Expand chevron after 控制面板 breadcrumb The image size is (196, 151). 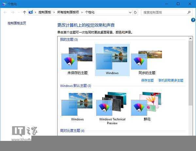pyautogui.click(x=54, y=12)
